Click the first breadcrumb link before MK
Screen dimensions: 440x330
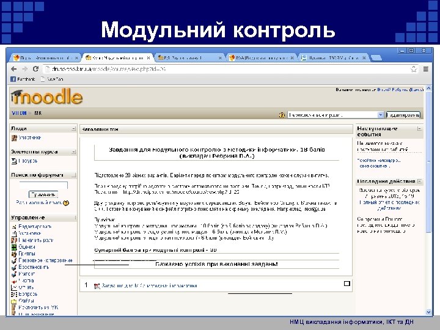click(19, 113)
